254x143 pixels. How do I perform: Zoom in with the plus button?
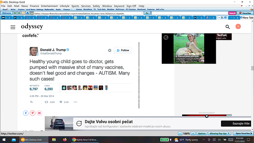pos(193,134)
